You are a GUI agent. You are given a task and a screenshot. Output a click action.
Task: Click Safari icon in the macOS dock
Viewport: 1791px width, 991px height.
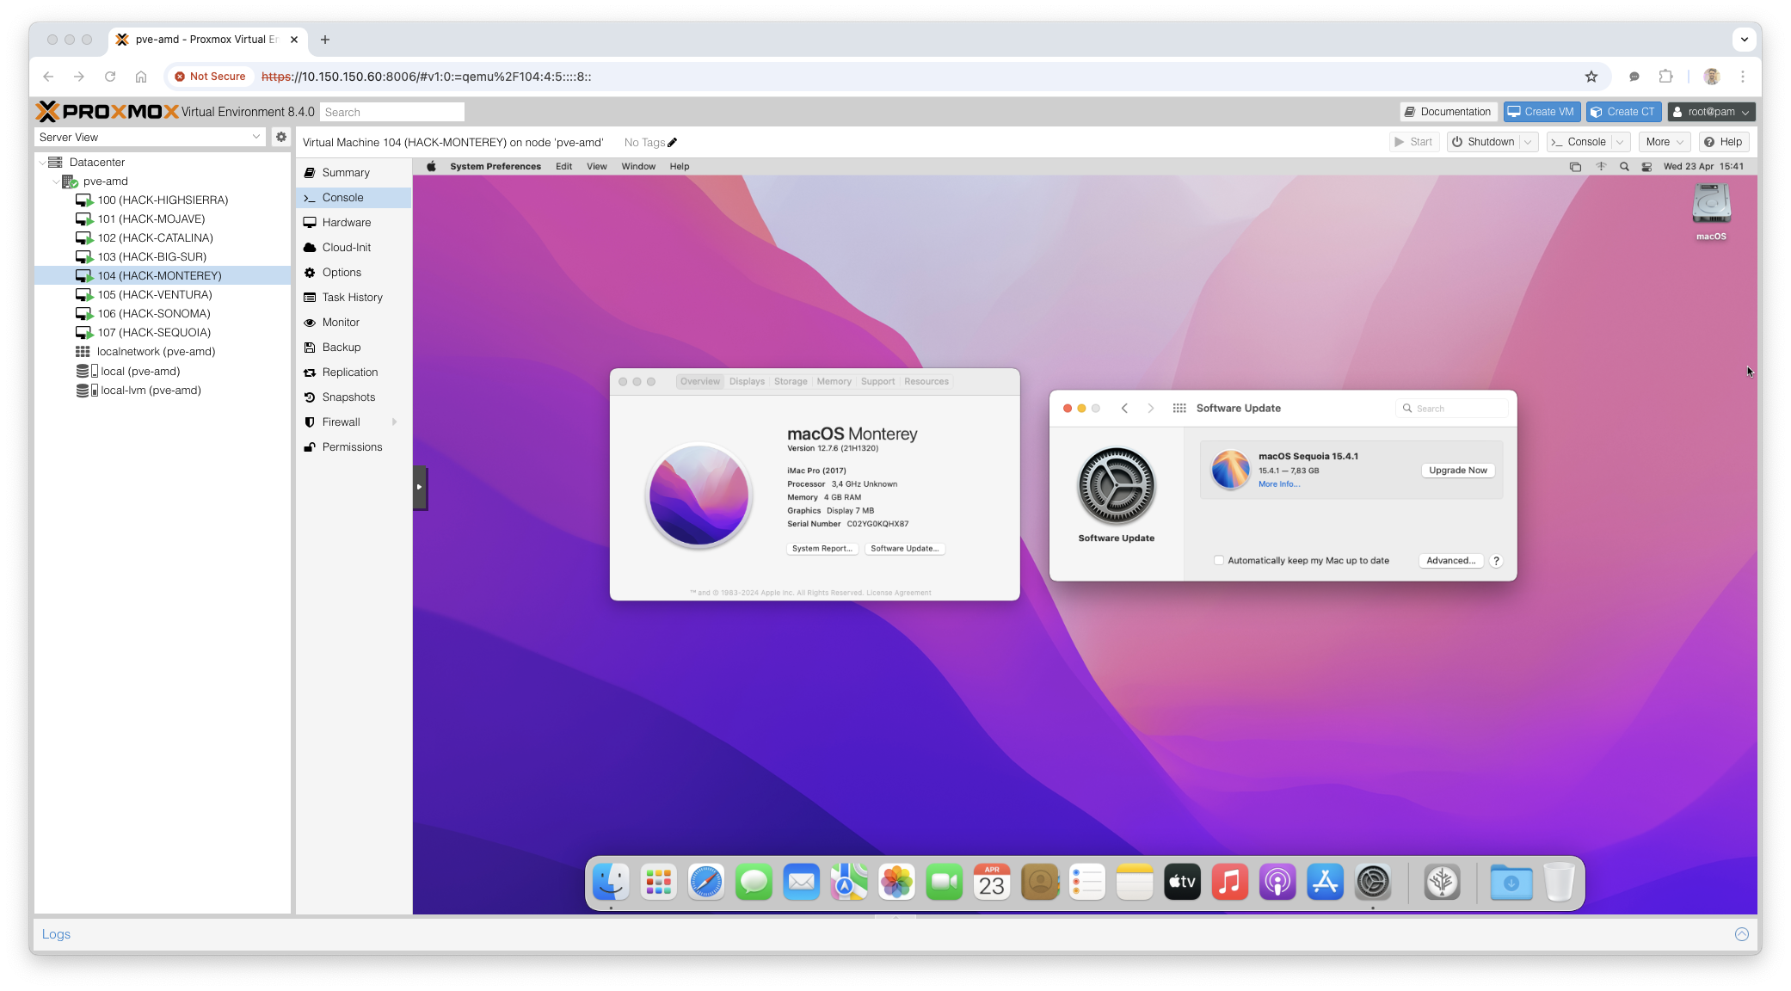click(x=706, y=883)
